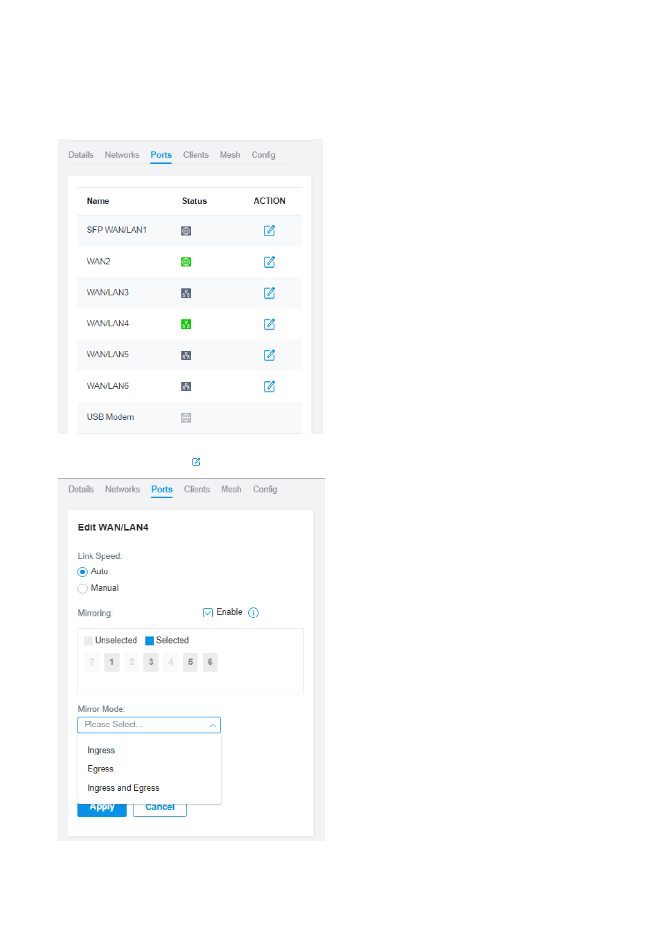Viewport: 659px width, 925px height.
Task: Open Config tab in Edit WAN/LAN4 panel
Action: 265,489
